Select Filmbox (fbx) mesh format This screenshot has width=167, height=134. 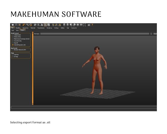[16, 37]
